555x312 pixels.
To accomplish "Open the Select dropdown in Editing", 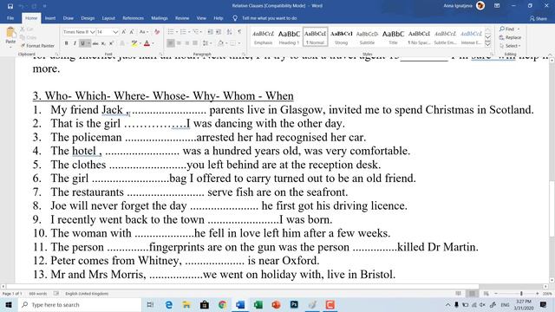I will 510,46.
